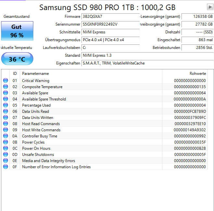Click raw value 000000000000A
The image size is (214, 211).
190,99
